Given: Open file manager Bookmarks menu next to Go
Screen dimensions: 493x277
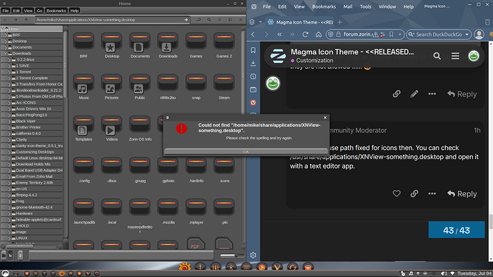Looking at the screenshot, I should tap(56, 11).
